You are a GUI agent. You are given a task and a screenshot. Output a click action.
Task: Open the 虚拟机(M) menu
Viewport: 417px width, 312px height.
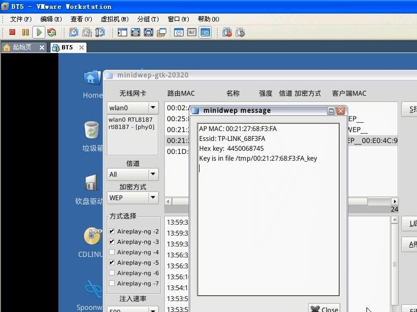[114, 19]
